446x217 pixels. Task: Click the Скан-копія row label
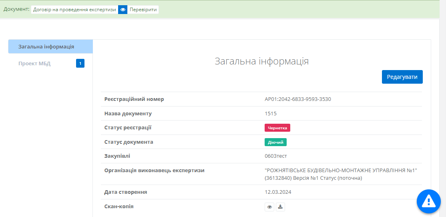pyautogui.click(x=119, y=207)
